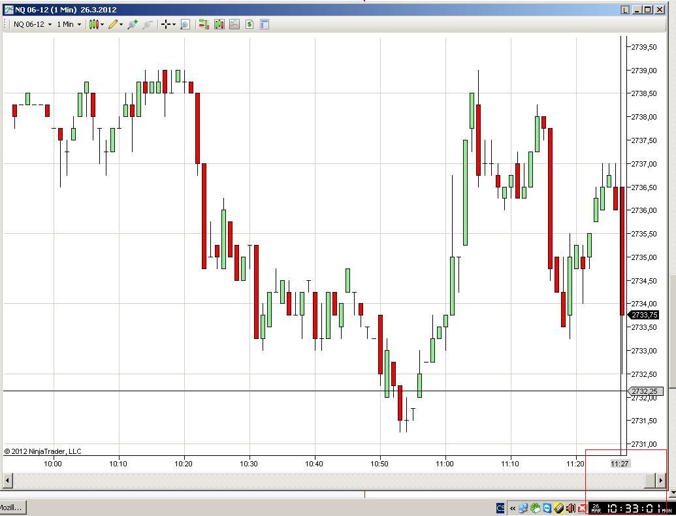Click the 2732,25 horizontal line price label
This screenshot has width=676, height=516.
point(645,391)
